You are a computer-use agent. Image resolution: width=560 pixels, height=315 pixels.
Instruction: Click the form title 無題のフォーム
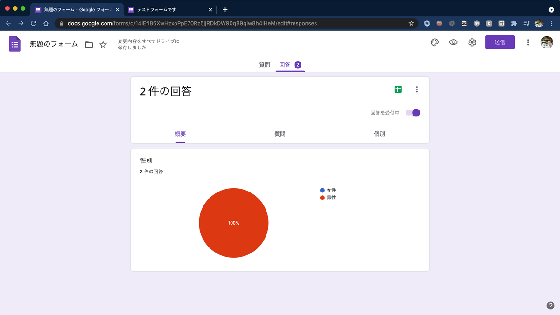click(54, 44)
